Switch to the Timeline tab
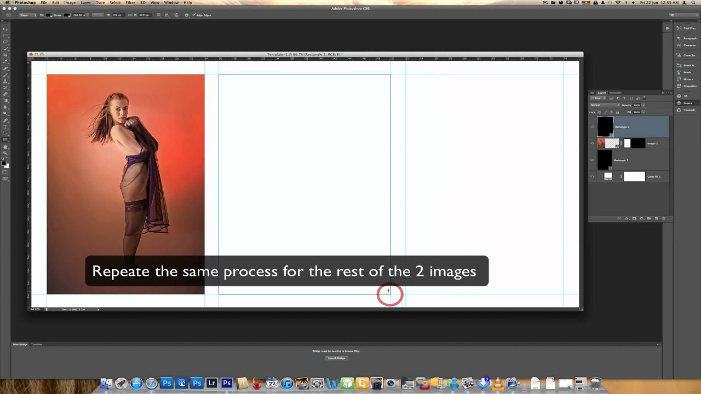 tap(37, 344)
